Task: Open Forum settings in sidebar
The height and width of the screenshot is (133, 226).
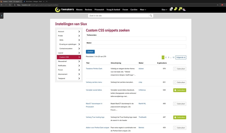Action: point(69,70)
